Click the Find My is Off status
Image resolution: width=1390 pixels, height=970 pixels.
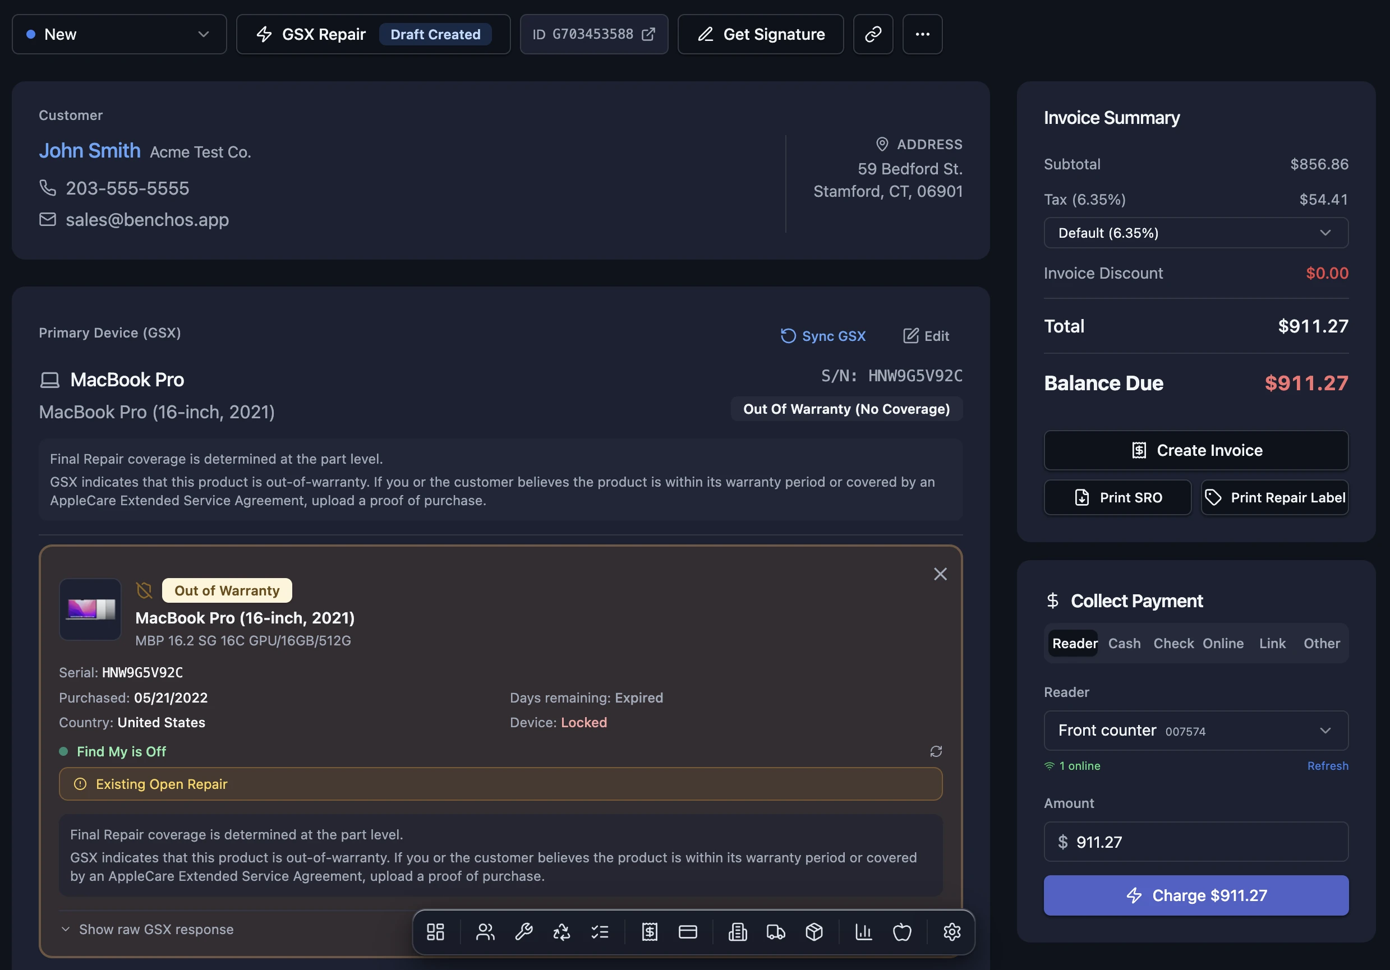click(121, 751)
